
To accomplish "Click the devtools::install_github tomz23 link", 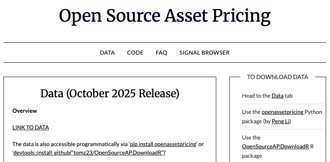I will click(89, 153).
